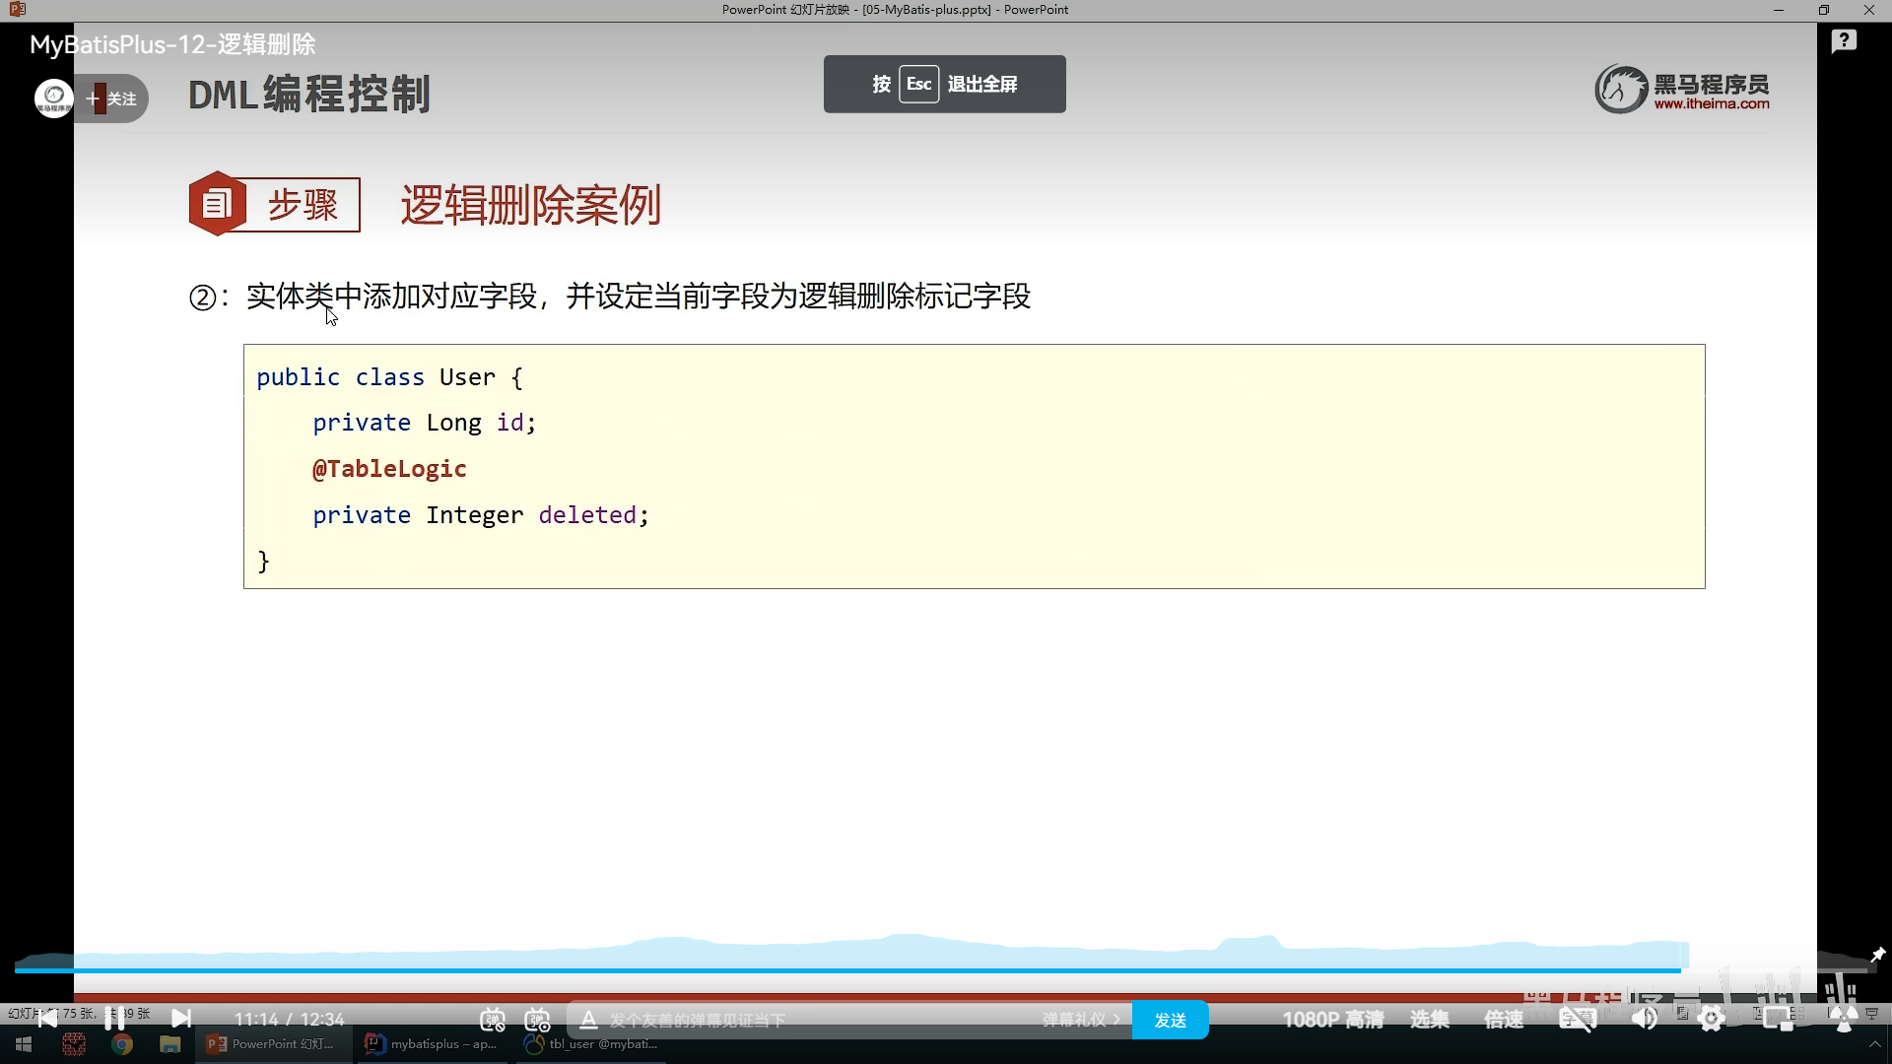Screen dimensions: 1892x1064
Task: Toggle the pin icon above progress bar
Action: 1877,955
